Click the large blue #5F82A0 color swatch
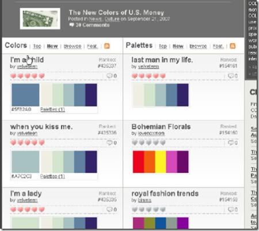This screenshot has width=259, height=231. click(x=25, y=95)
